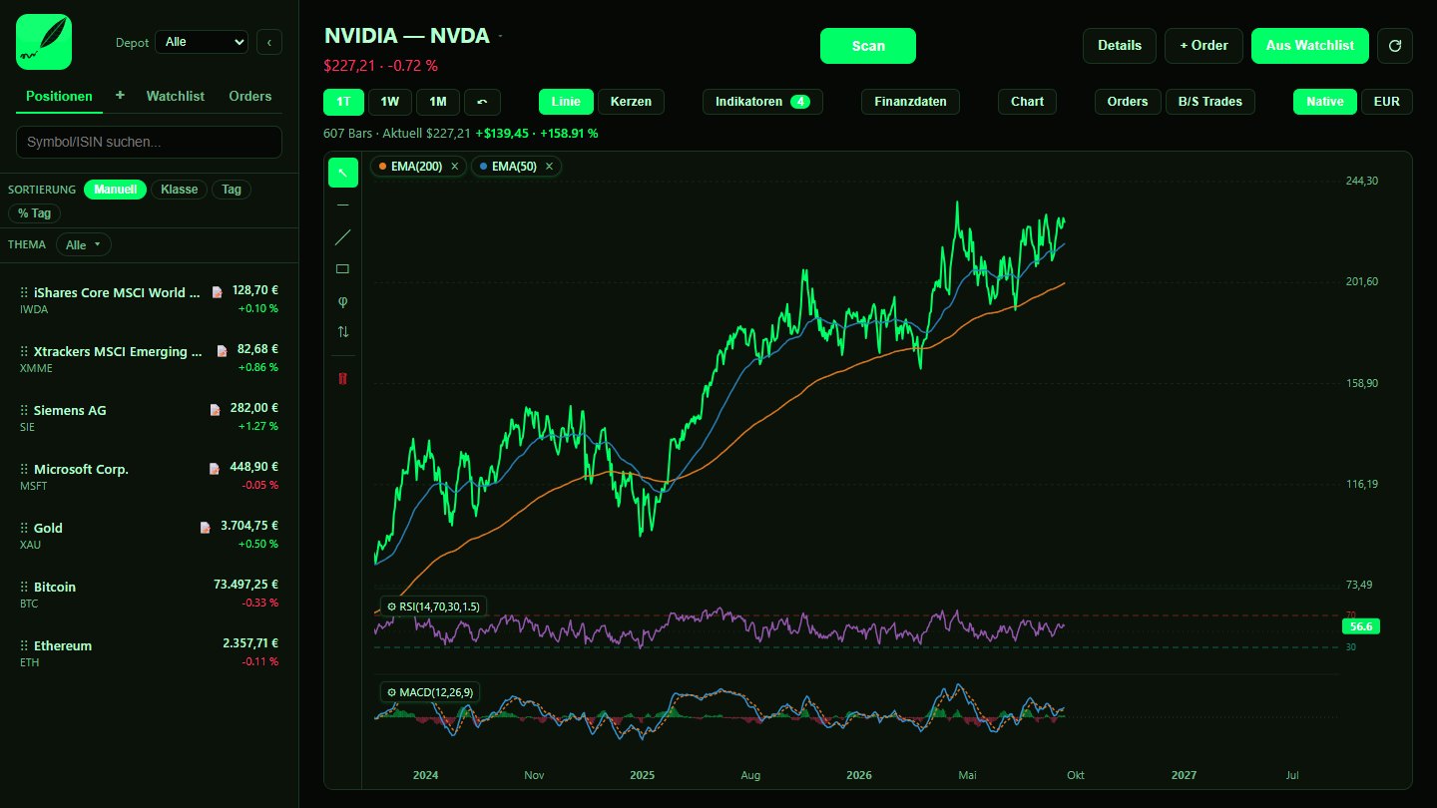This screenshot has width=1437, height=808.
Task: Switch chart timeframe to 1M
Action: 438,102
